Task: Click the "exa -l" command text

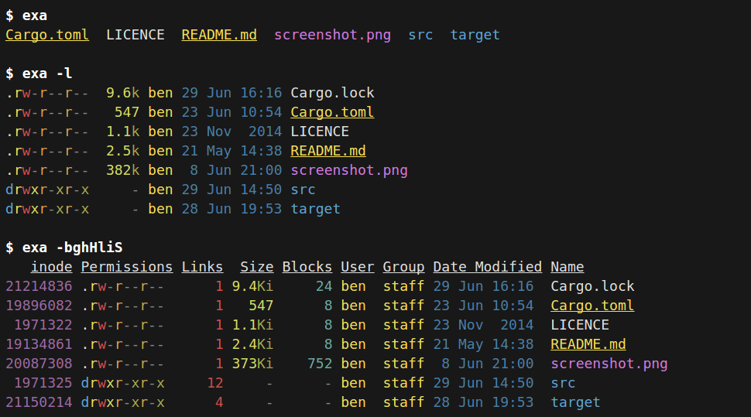Action: coord(47,73)
